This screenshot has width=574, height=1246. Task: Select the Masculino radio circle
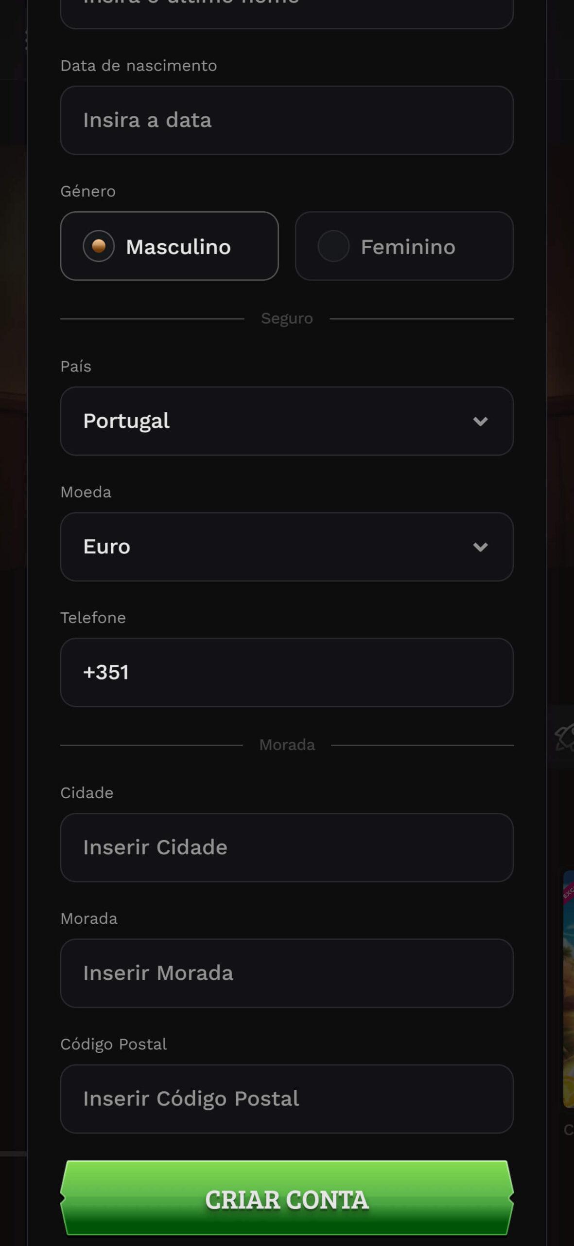(x=99, y=246)
